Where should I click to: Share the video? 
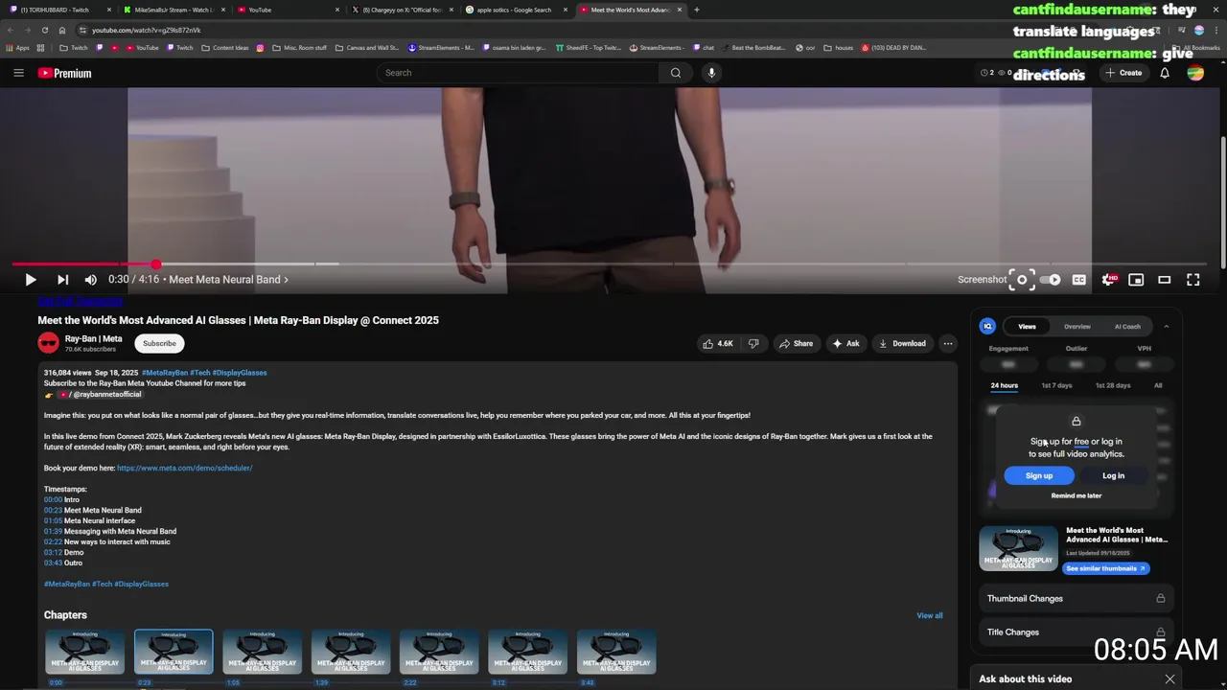pos(796,343)
